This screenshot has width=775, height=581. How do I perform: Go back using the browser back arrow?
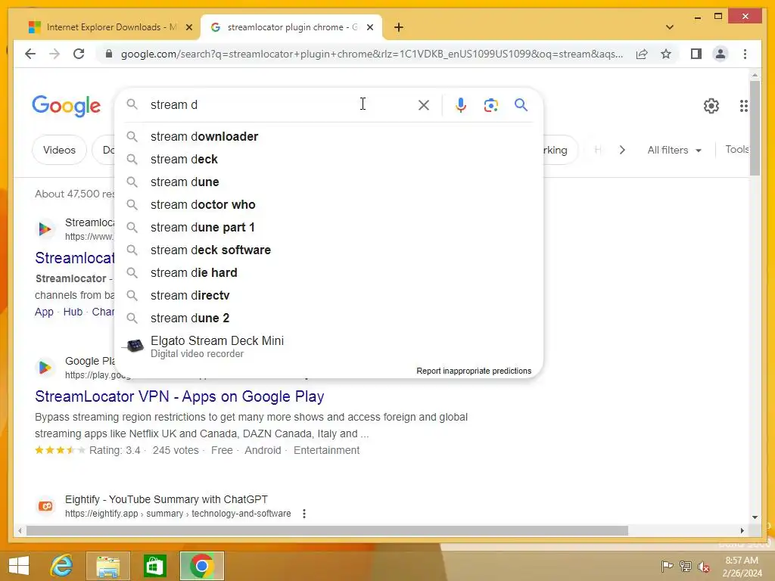tap(30, 54)
